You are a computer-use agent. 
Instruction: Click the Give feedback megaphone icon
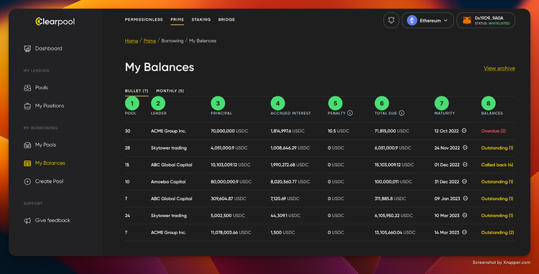27,220
